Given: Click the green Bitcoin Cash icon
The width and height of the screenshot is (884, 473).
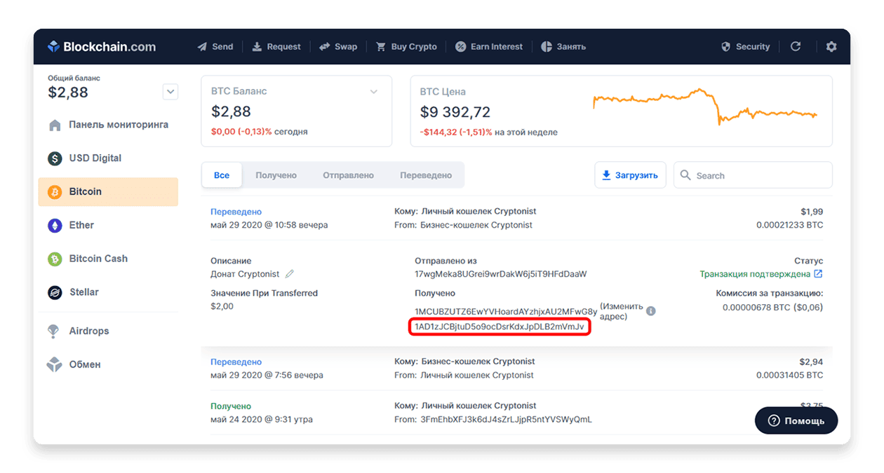Looking at the screenshot, I should [55, 259].
